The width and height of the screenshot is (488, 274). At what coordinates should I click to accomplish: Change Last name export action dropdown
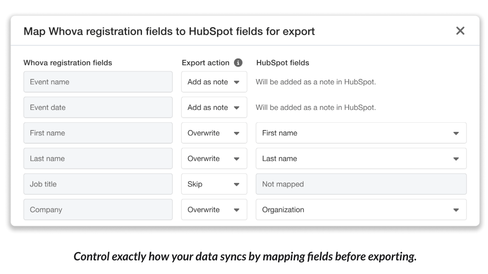coord(214,158)
